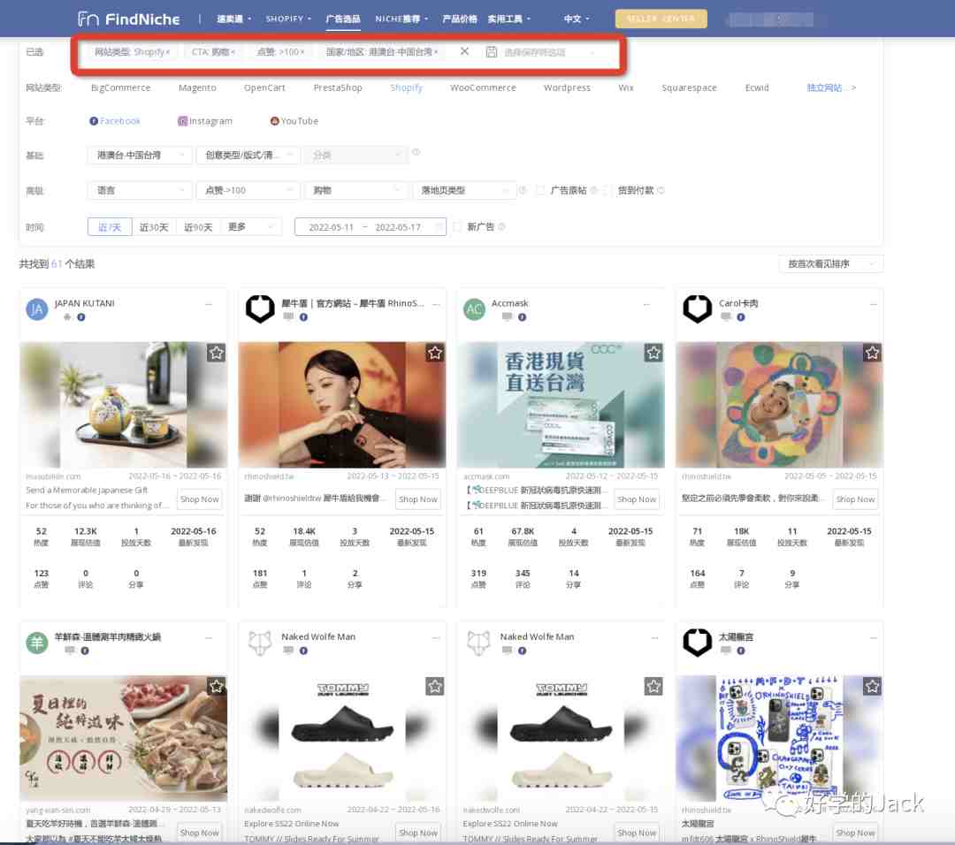Open the 创意类型/版式 dropdown
Viewport: 955px width, 845px height.
click(248, 156)
